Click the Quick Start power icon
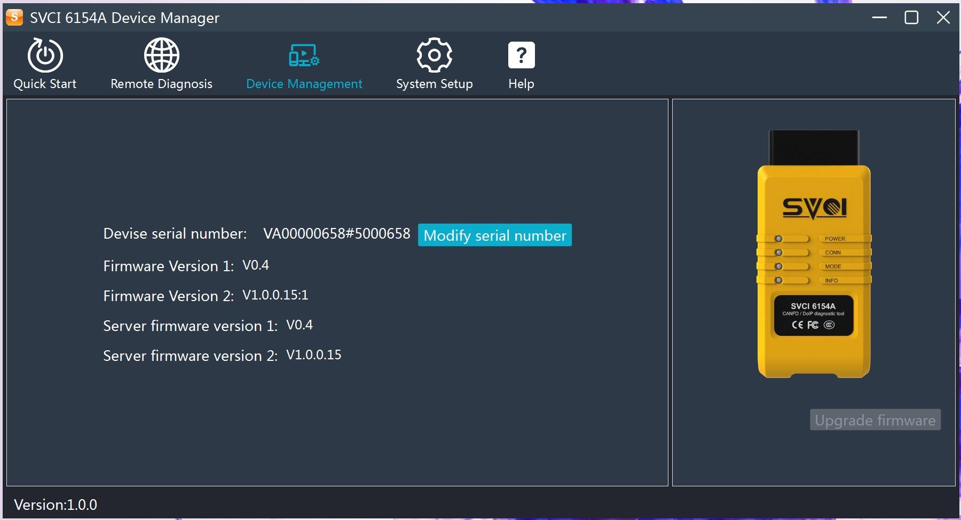Screen dimensions: 961x520 point(45,55)
